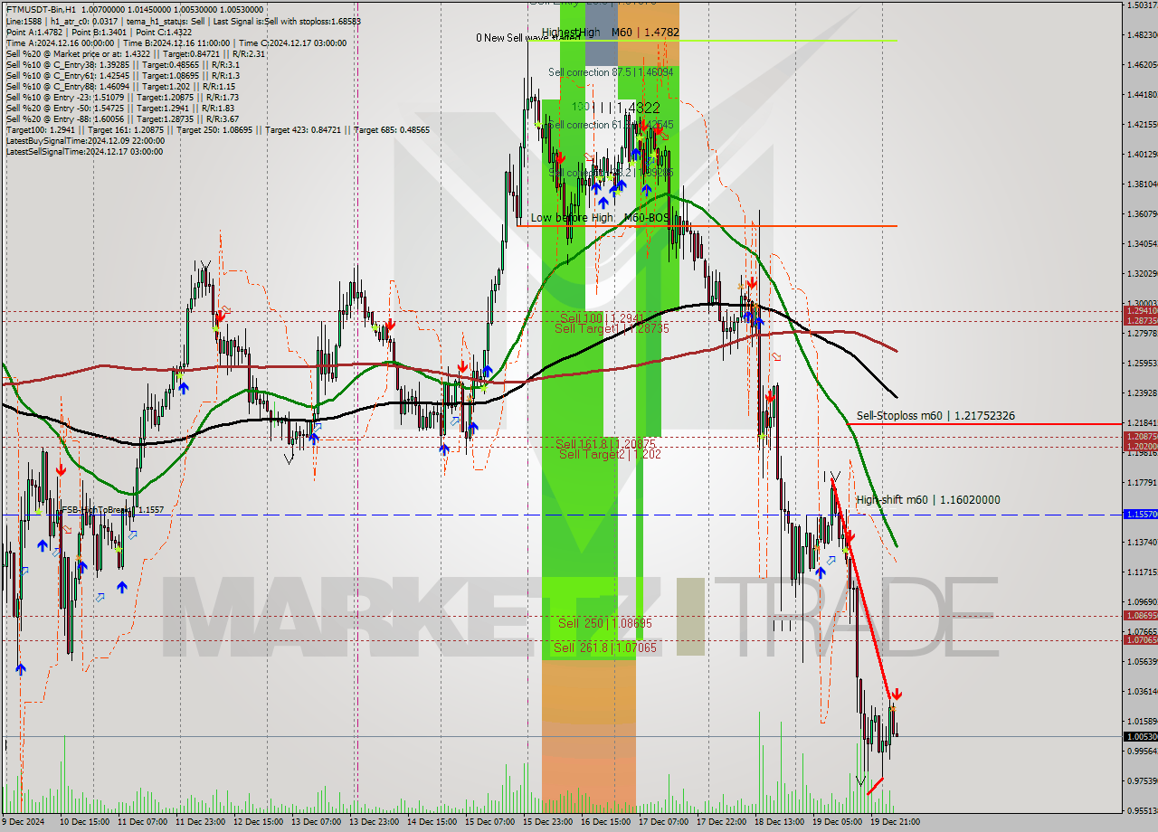
Task: Click the red 1.20200 price axis tag
Action: [1140, 447]
